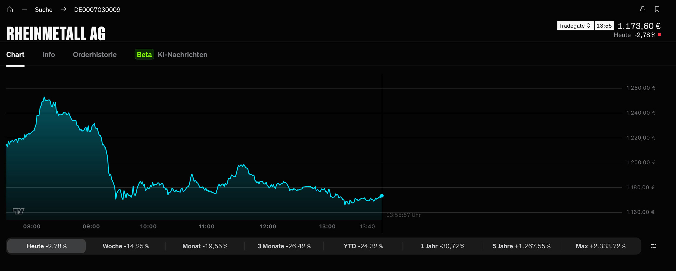The image size is (676, 271).
Task: Open the Orderhistorie tab
Action: (x=95, y=55)
